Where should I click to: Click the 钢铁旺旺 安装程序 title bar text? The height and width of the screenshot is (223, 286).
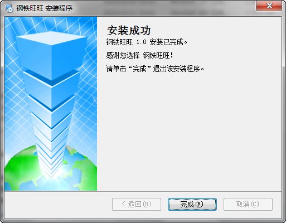click(x=44, y=8)
